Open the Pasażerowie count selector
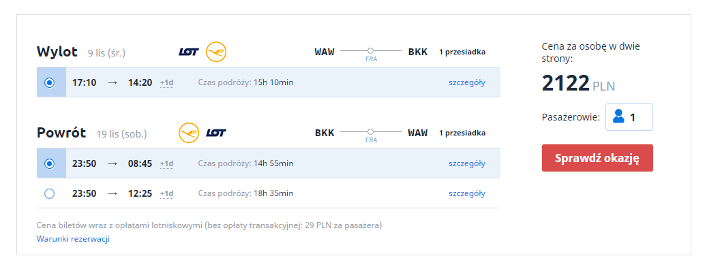This screenshot has height=256, width=707. [x=629, y=117]
